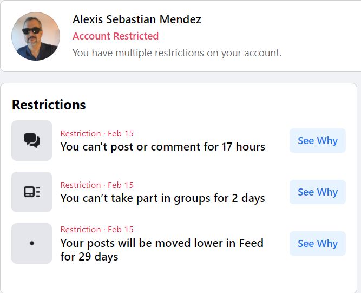
Task: Click the dot icon beside Feed restriction
Action: click(x=32, y=244)
